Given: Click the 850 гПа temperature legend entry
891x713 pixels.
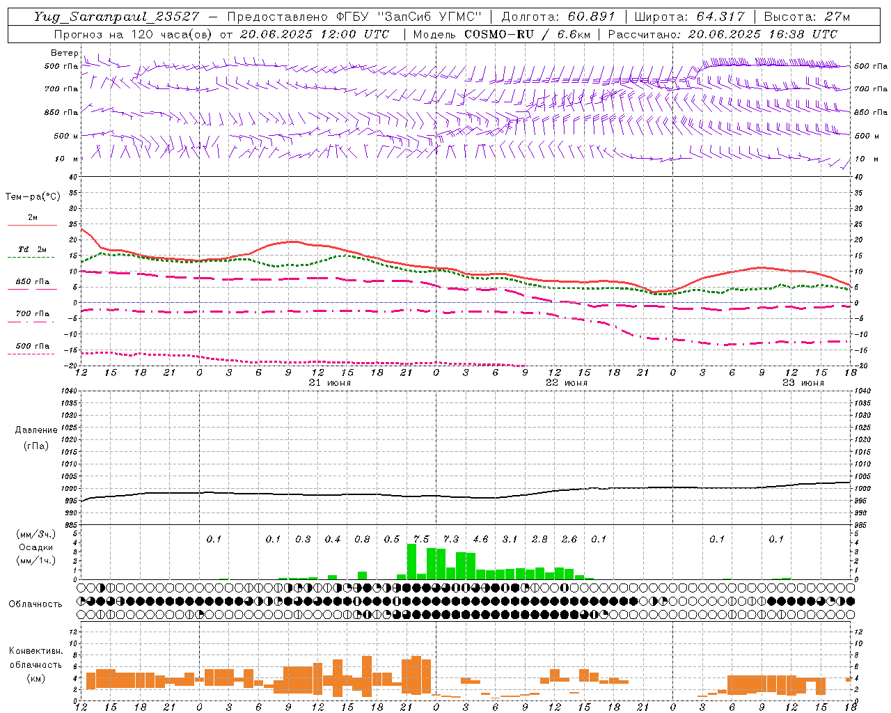Looking at the screenshot, I should [x=32, y=282].
